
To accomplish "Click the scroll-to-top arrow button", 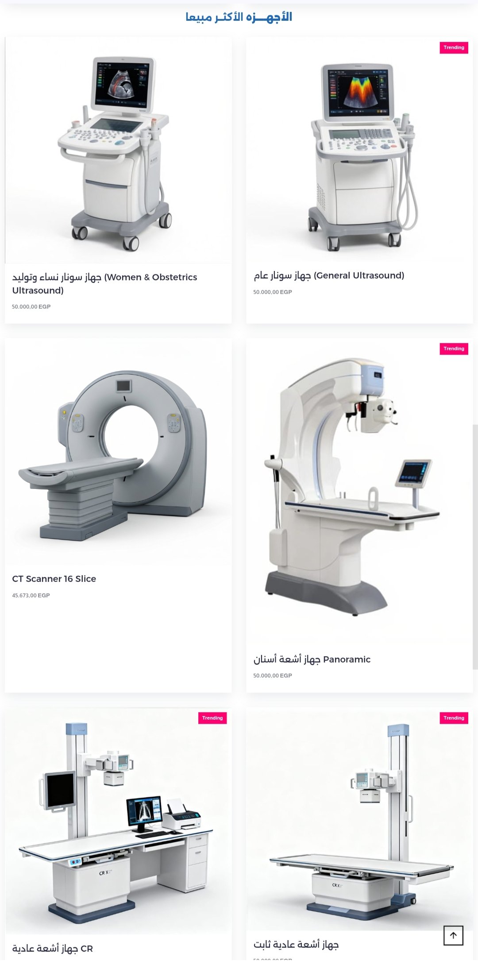I will [453, 936].
